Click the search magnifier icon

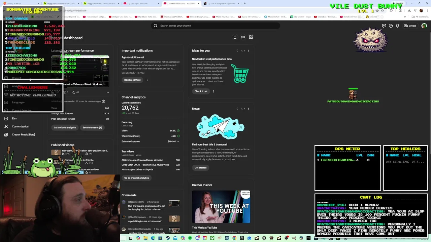pos(156,26)
